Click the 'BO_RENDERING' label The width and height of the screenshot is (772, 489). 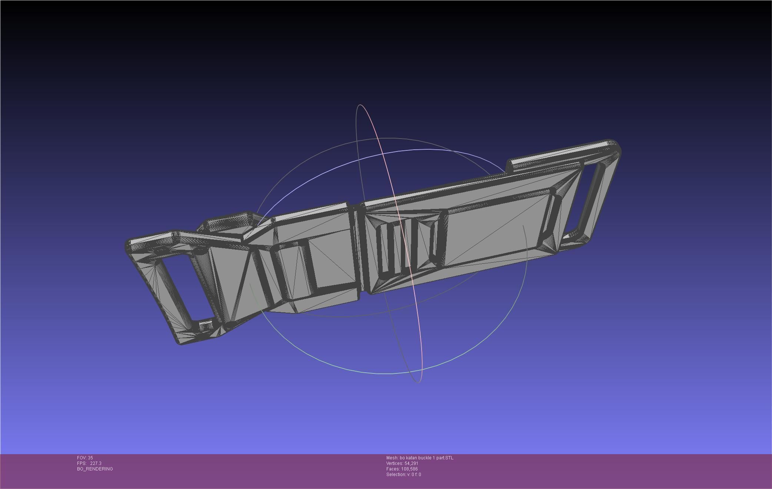pos(95,469)
